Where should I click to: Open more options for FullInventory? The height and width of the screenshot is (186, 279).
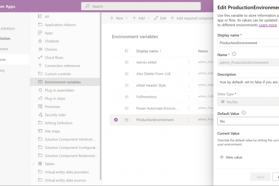tap(189, 97)
